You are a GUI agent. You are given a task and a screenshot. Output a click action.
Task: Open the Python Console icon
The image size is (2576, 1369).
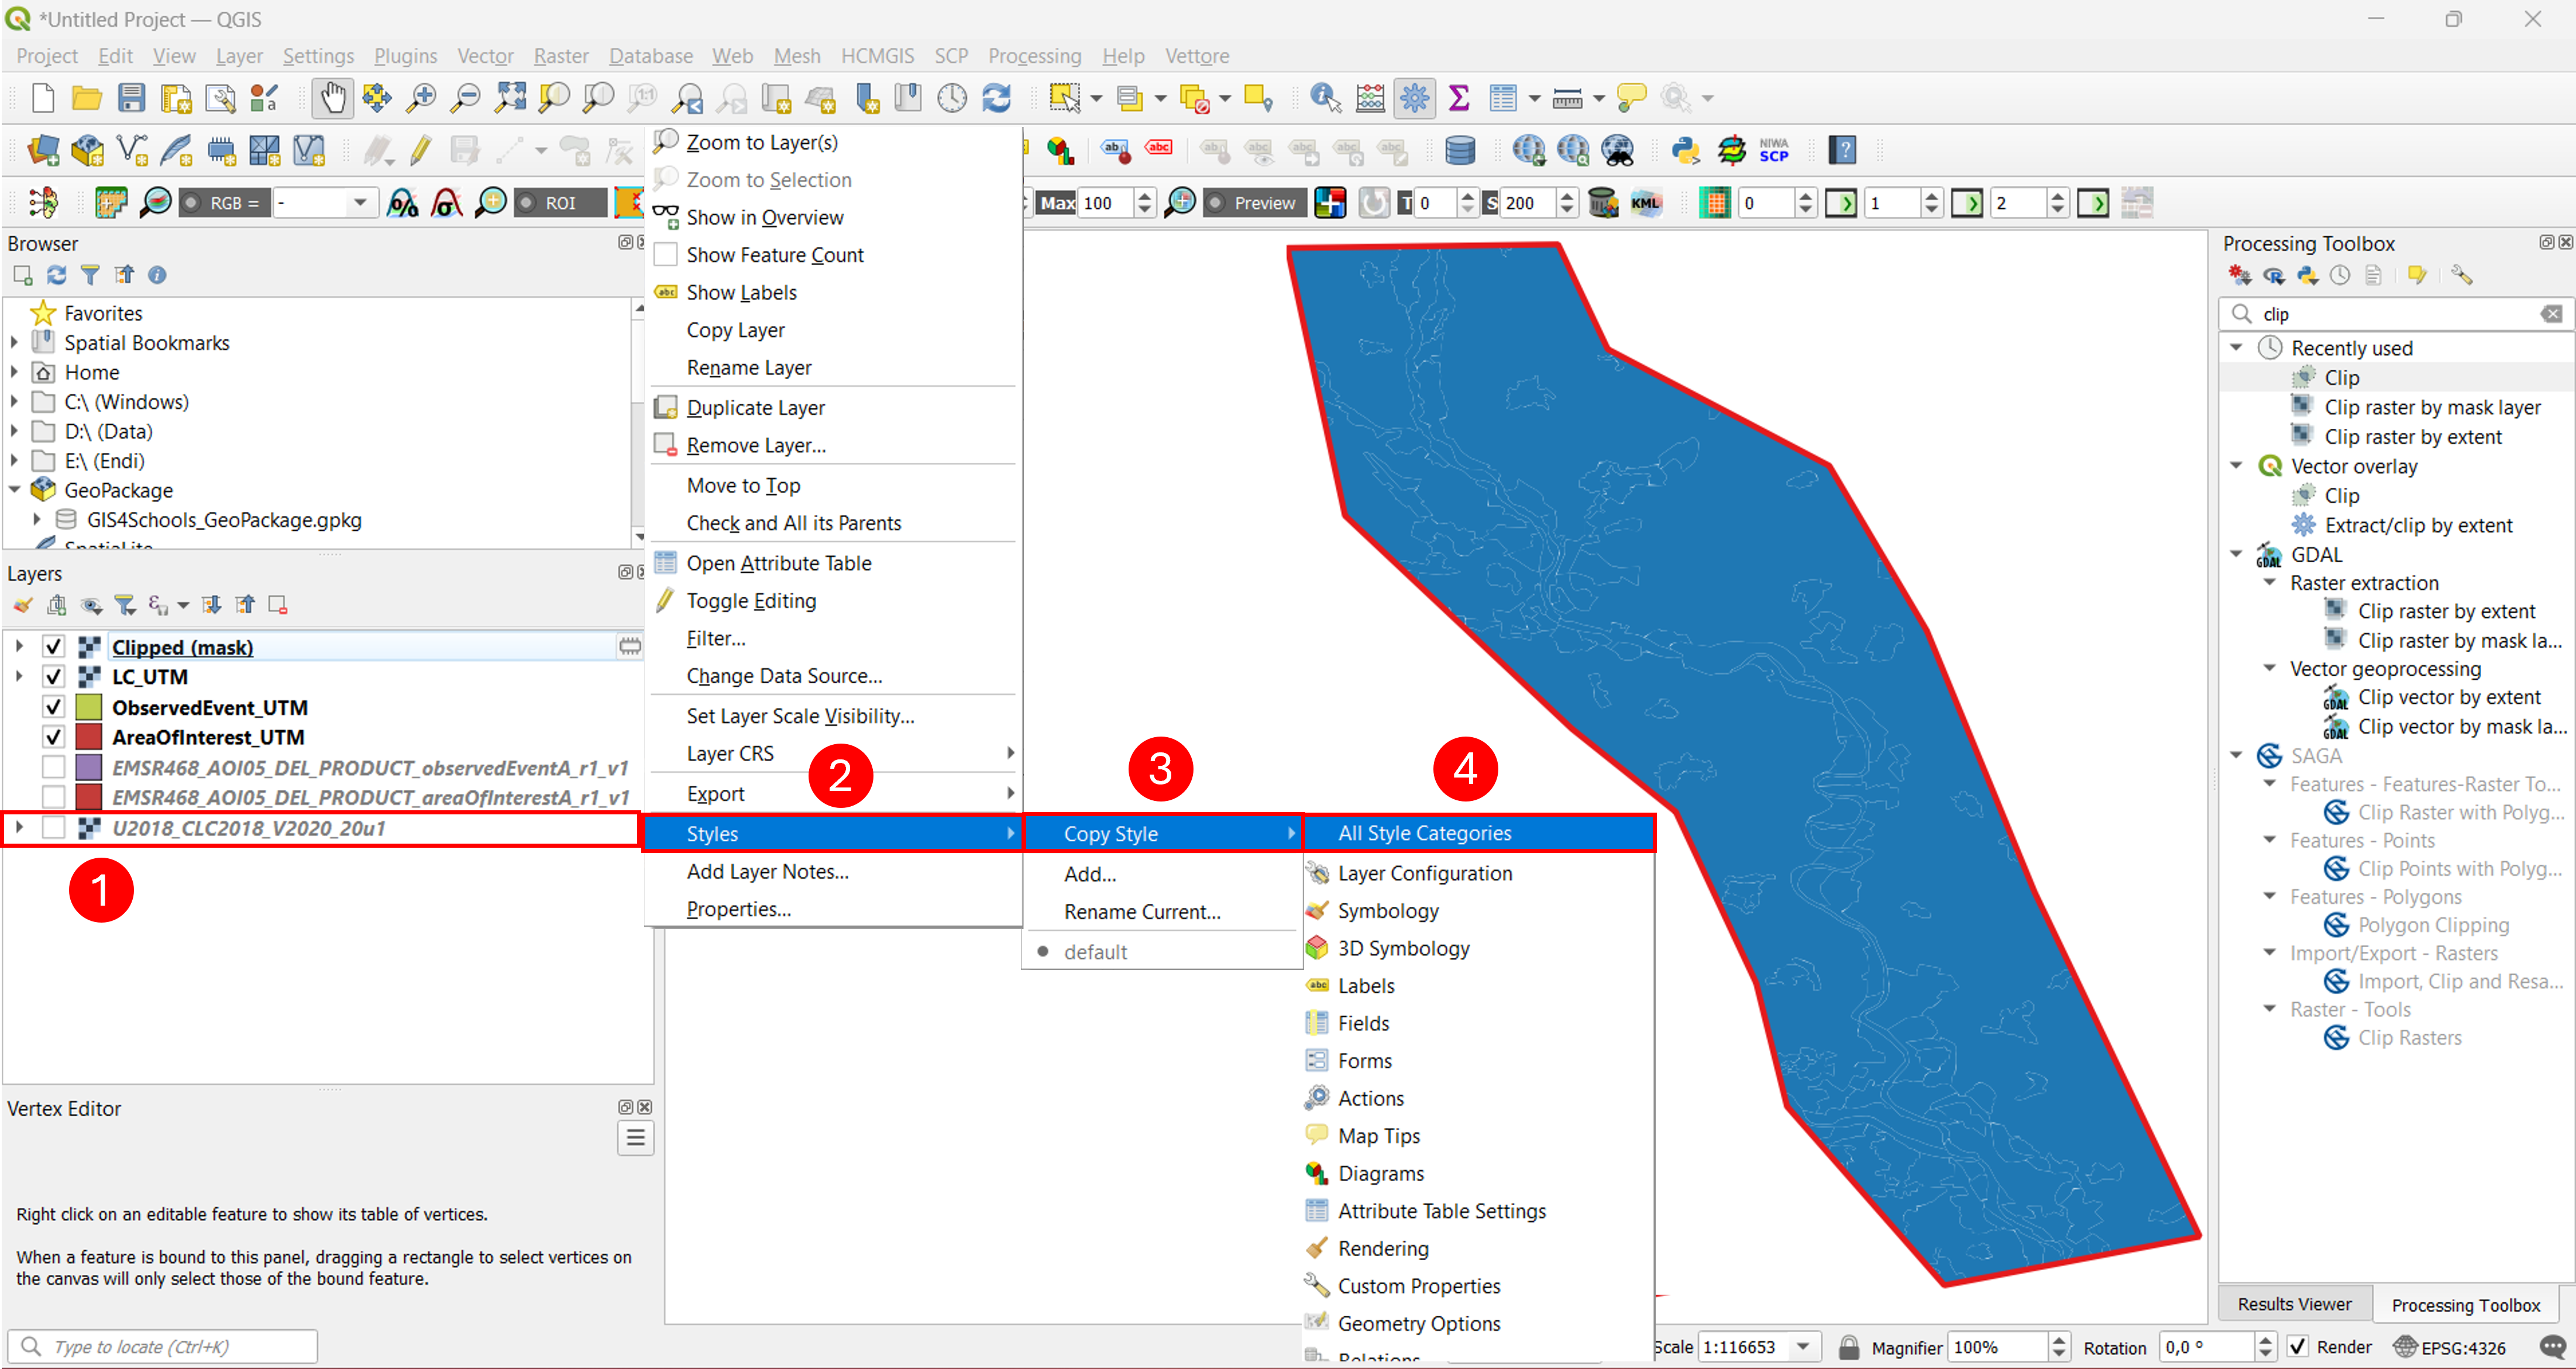click(1686, 151)
